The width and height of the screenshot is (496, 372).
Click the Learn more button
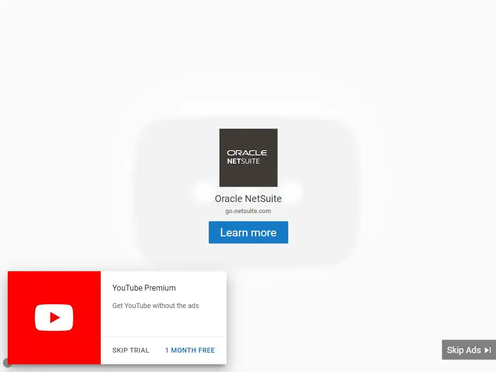[x=248, y=232]
